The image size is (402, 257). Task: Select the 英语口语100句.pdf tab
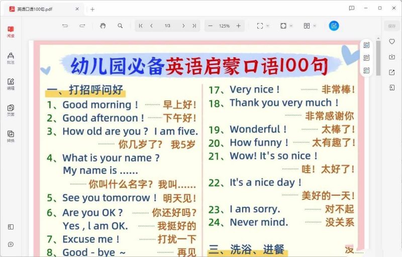click(x=44, y=9)
